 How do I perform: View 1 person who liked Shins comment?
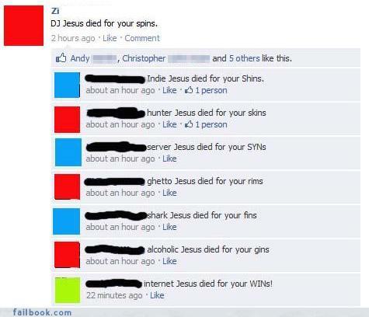(x=211, y=90)
